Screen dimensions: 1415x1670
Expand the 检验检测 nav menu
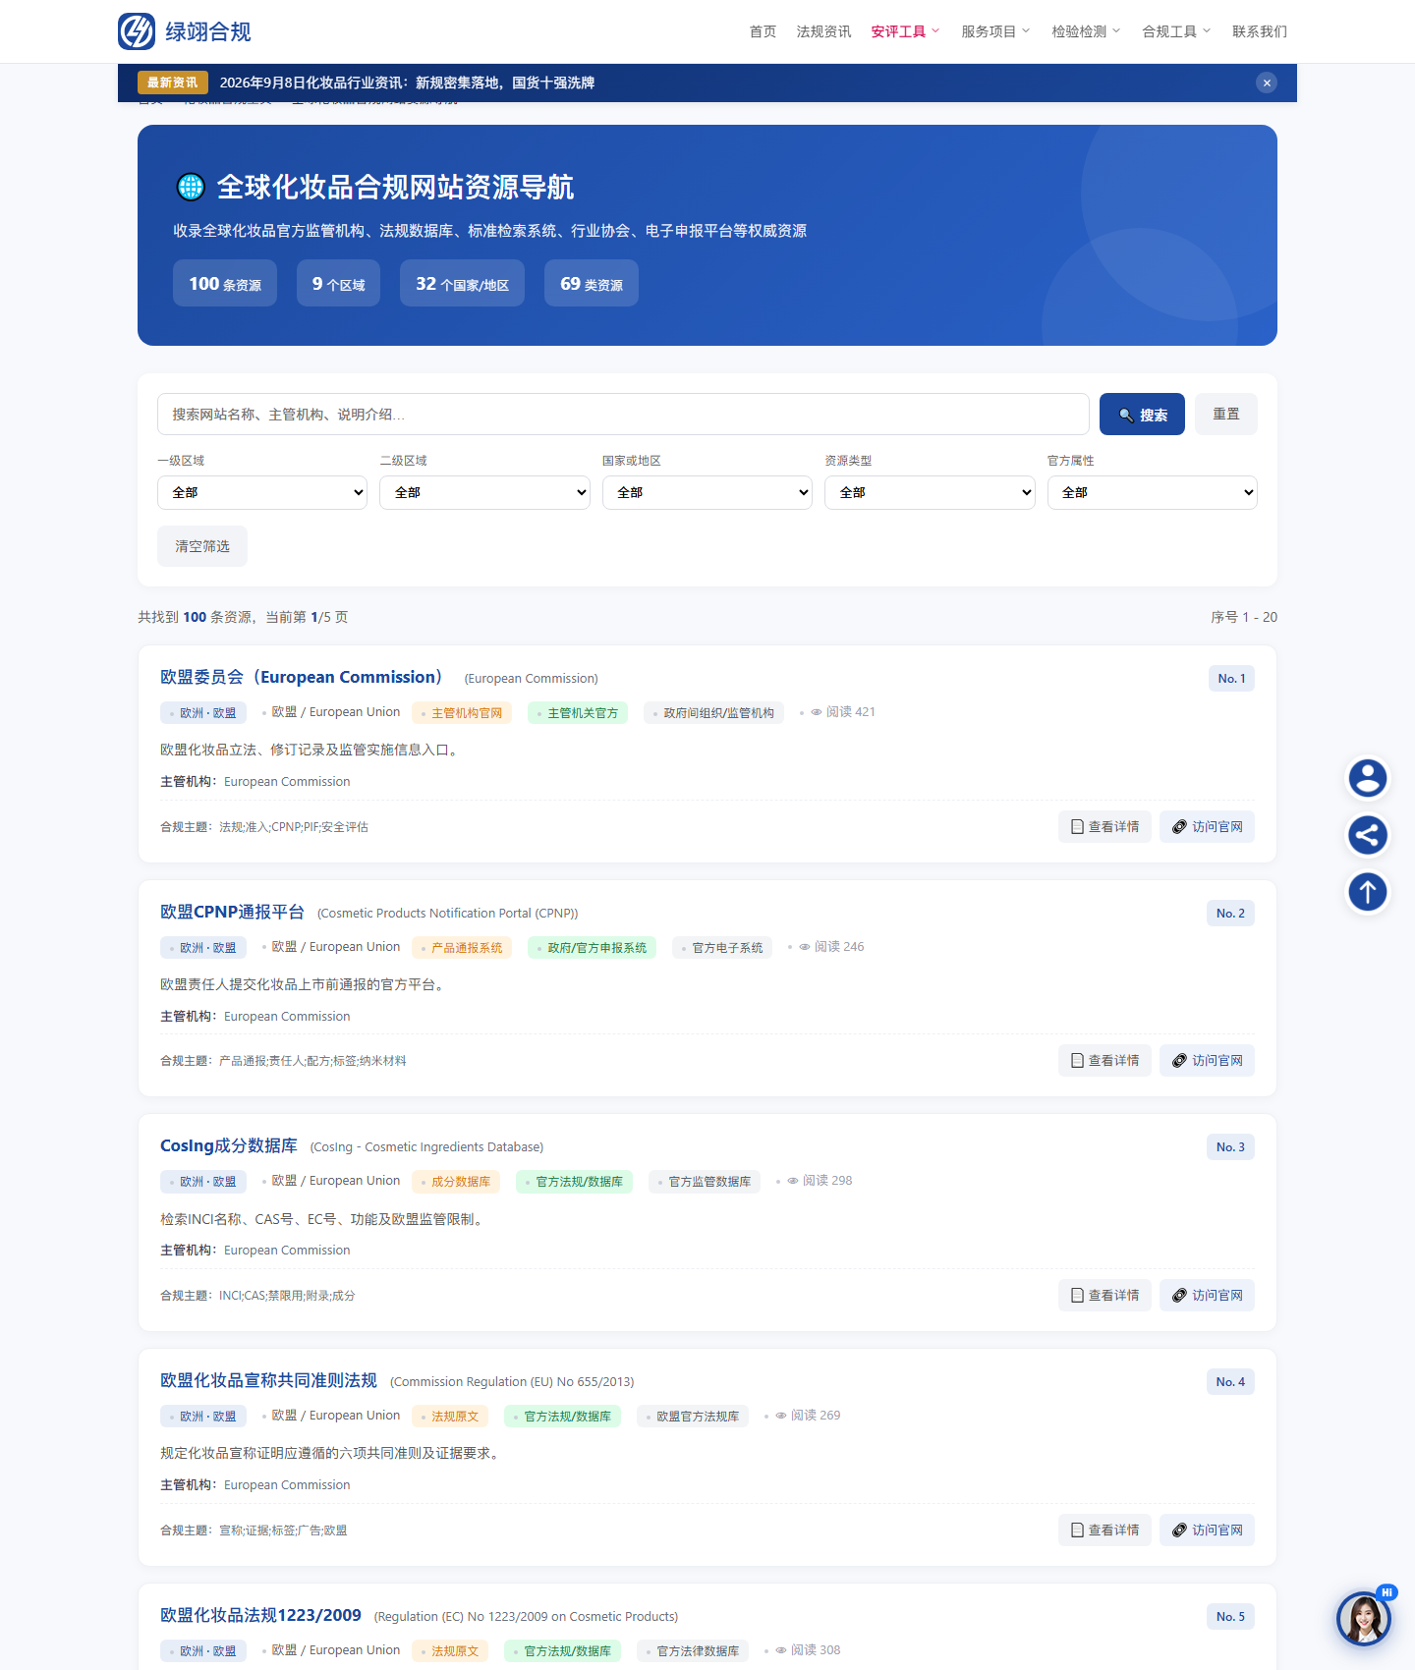coord(1086,31)
